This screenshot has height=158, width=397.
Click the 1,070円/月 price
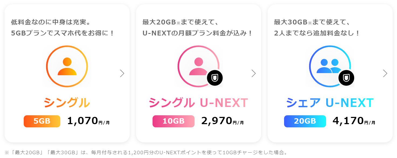88,121
